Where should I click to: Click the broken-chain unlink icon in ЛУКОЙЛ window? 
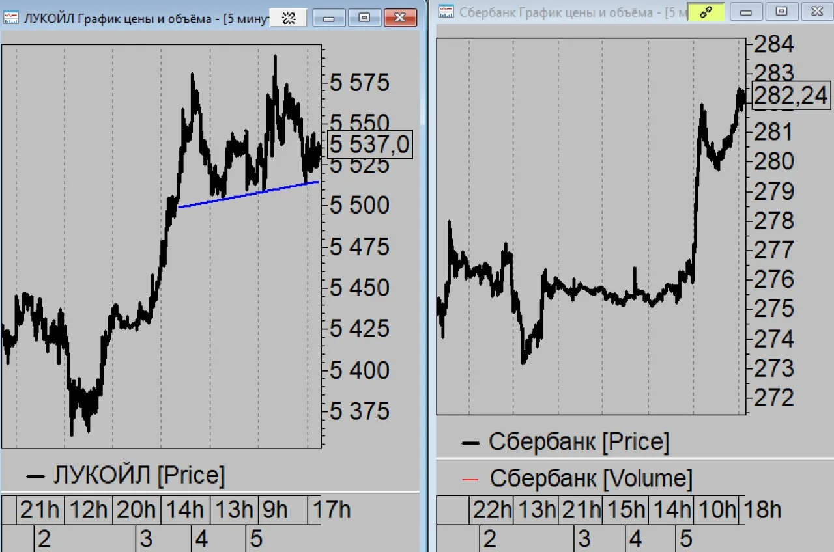tap(289, 18)
